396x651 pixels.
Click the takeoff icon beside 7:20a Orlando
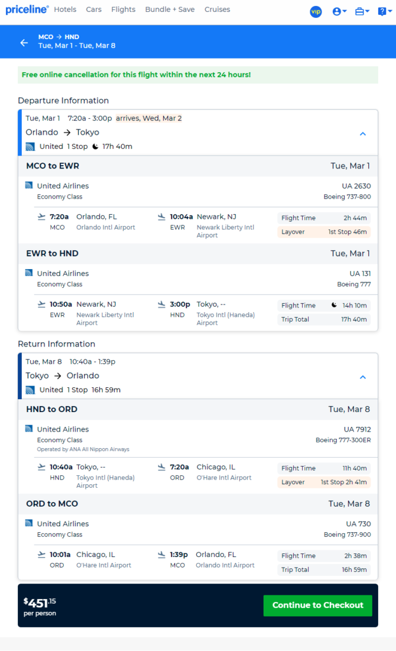(x=41, y=216)
